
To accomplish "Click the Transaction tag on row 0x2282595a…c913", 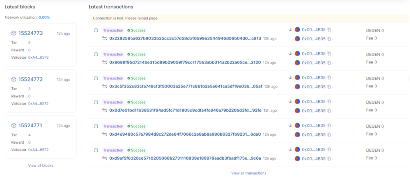I will point(113,30).
